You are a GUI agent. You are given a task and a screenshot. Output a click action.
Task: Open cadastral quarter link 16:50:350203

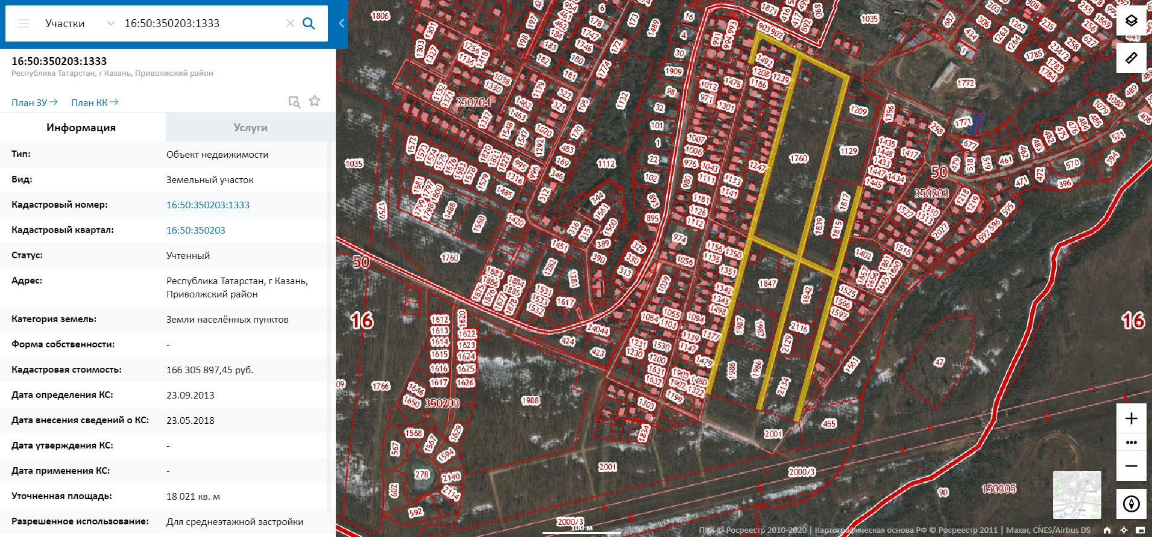point(196,230)
